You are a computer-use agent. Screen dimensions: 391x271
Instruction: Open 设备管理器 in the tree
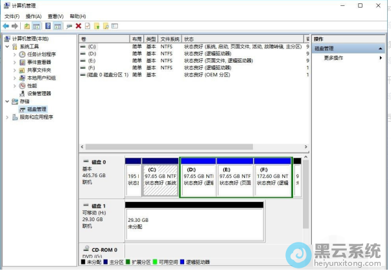point(38,93)
